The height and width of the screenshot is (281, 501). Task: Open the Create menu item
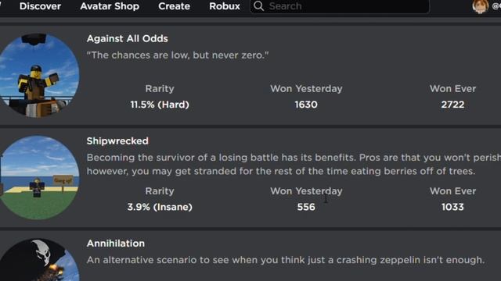point(174,6)
